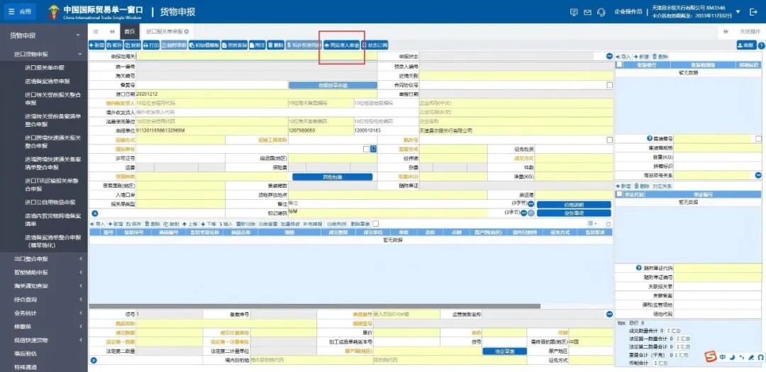Screen dimensions: 766x372
Task: Click the mail envelope icon in header
Action: (x=587, y=12)
